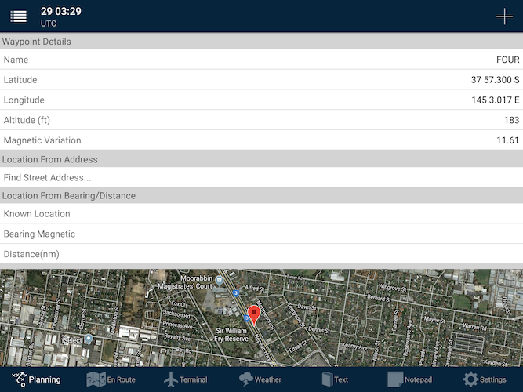The height and width of the screenshot is (392, 523).
Task: Edit the Longitude value 145 3.017 E
Action: [496, 100]
